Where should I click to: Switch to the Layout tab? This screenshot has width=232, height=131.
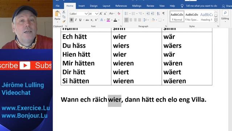tap(106, 6)
